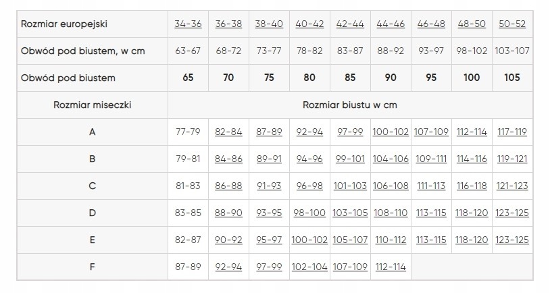The image size is (550, 293).
Task: Open the 102-104 link in row F
Action: click(309, 267)
